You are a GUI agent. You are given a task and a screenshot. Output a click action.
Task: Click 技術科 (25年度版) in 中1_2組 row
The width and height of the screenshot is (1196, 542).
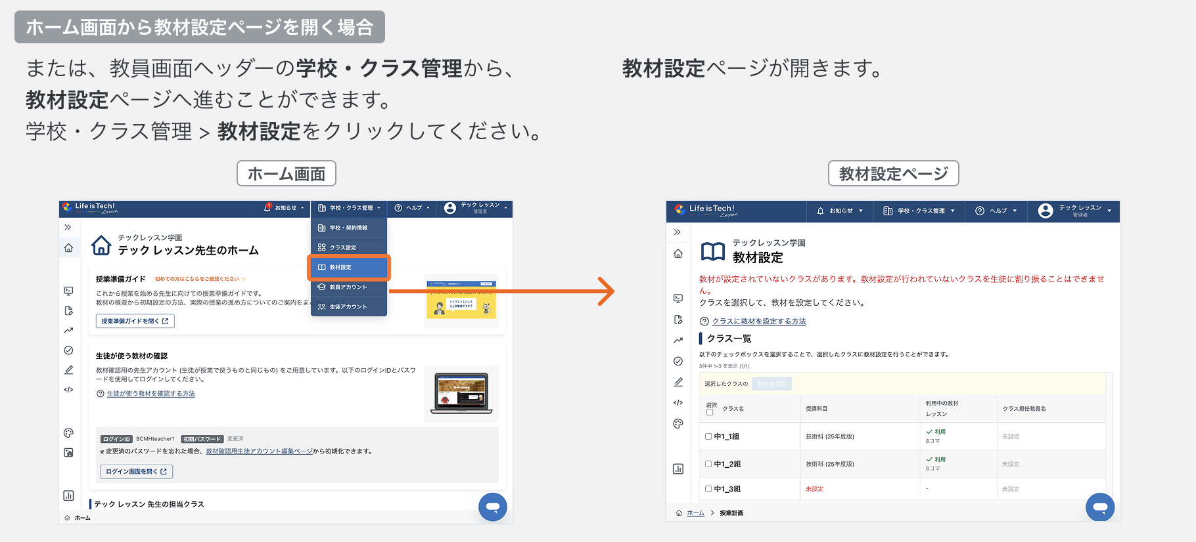tap(830, 464)
